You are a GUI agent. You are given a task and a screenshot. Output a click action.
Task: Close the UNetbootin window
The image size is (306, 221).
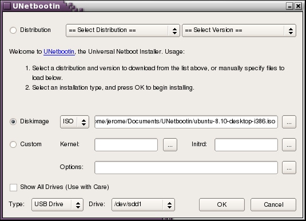coord(298,6)
